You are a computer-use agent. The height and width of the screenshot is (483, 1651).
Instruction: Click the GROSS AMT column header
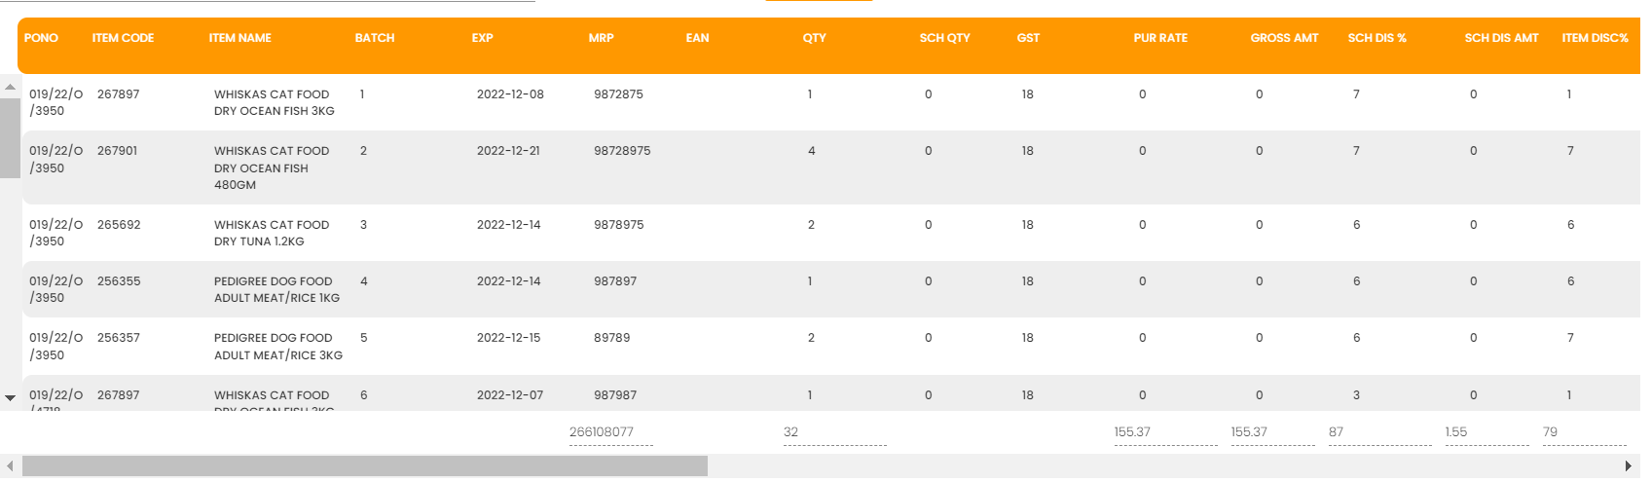[x=1284, y=38]
